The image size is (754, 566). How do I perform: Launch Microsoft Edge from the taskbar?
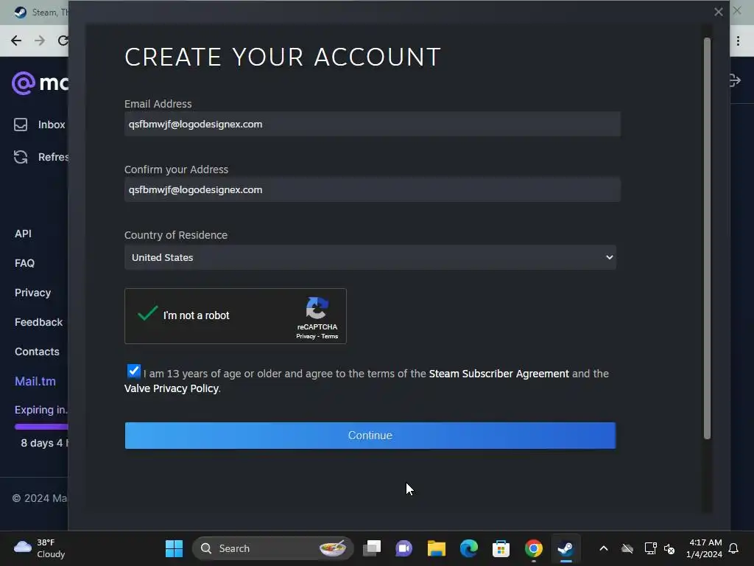coord(469,548)
